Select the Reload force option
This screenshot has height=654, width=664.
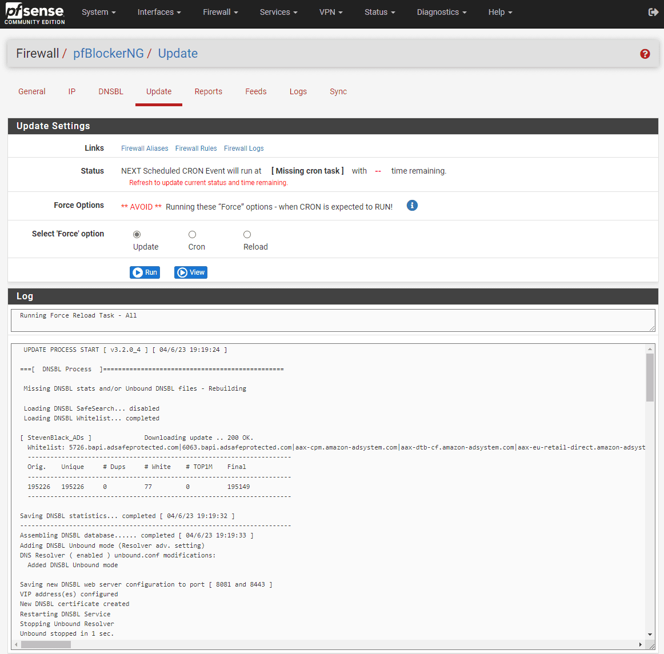247,234
